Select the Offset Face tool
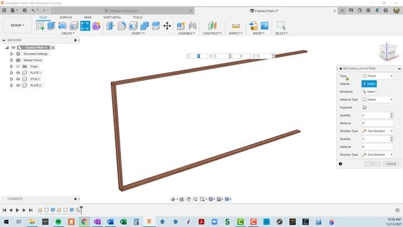This screenshot has width=403, height=227. [156, 26]
